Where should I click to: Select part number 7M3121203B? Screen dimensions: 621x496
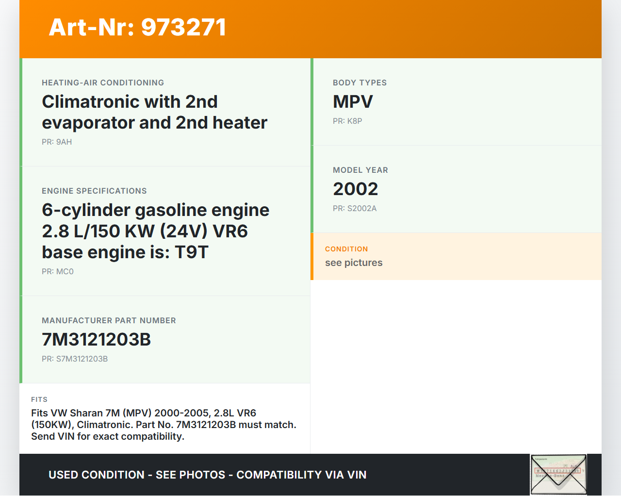[x=96, y=339]
